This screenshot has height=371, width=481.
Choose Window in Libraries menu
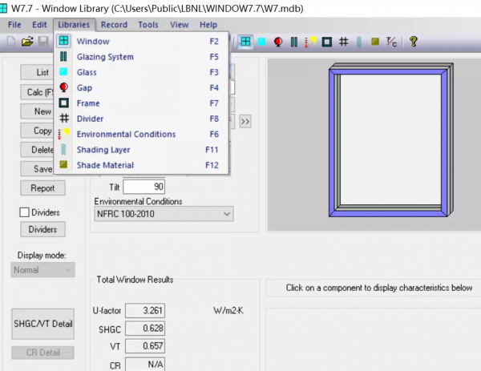141,41
